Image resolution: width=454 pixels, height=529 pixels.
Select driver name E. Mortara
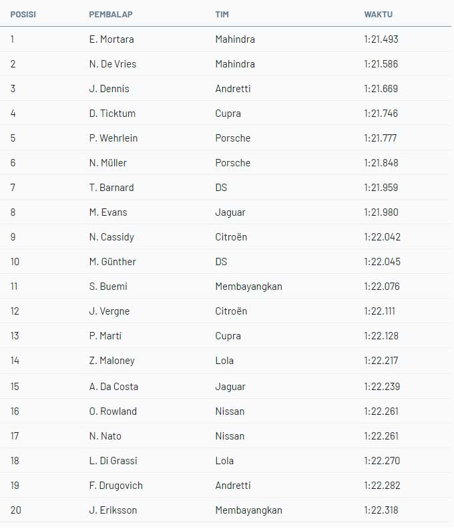coord(111,39)
